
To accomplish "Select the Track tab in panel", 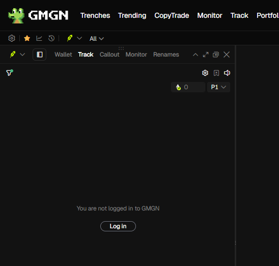I will 86,55.
